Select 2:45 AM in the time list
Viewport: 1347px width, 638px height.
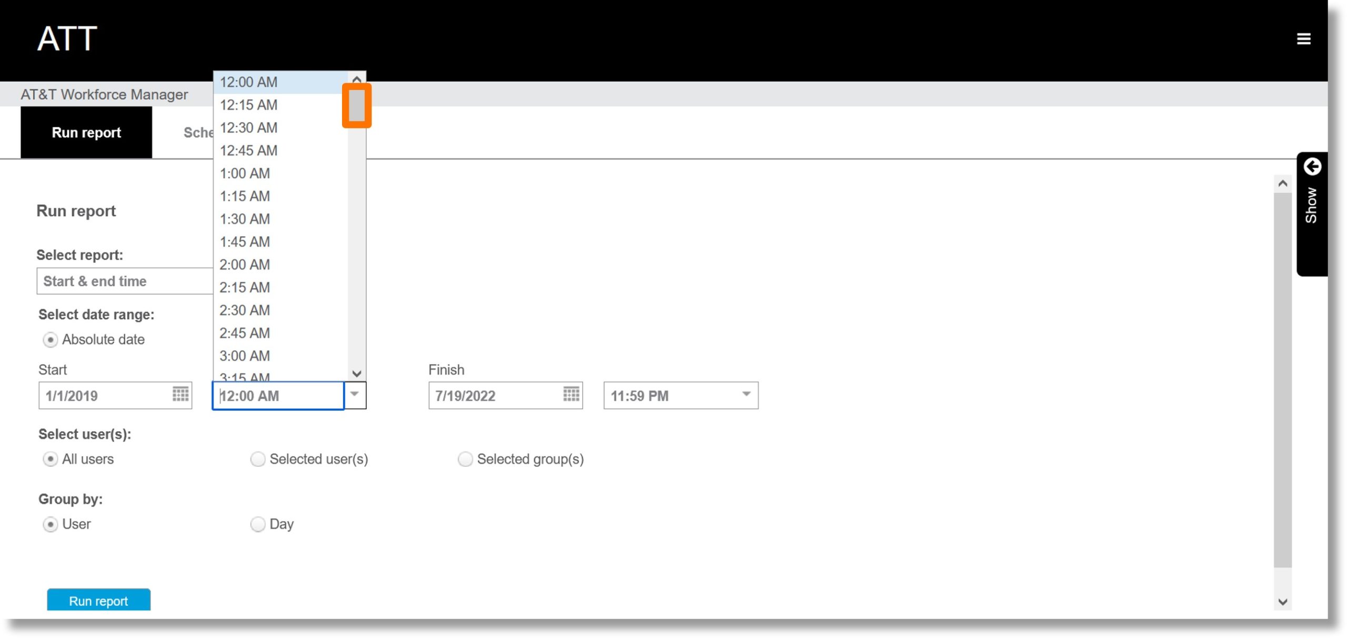pos(280,333)
